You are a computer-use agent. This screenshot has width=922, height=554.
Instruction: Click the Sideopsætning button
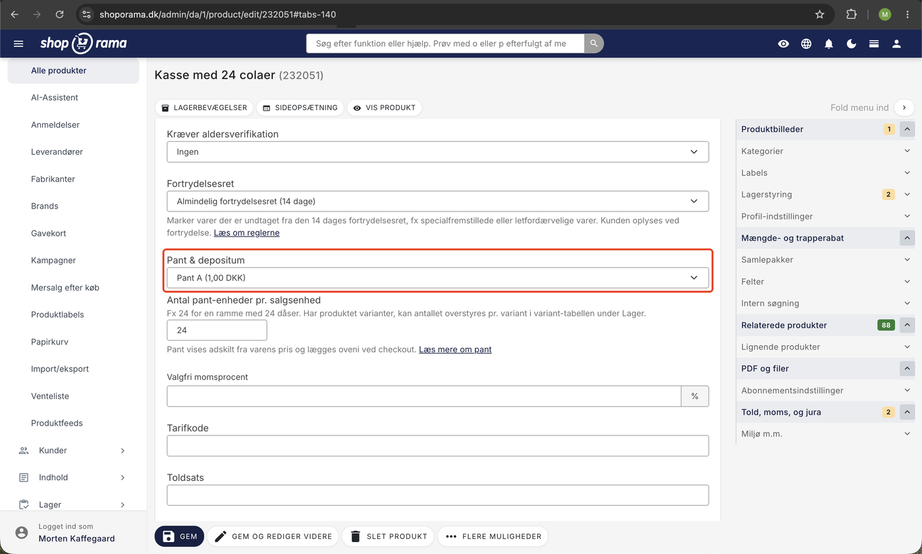point(300,107)
